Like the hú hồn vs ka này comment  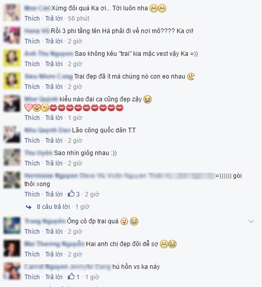[32, 277]
